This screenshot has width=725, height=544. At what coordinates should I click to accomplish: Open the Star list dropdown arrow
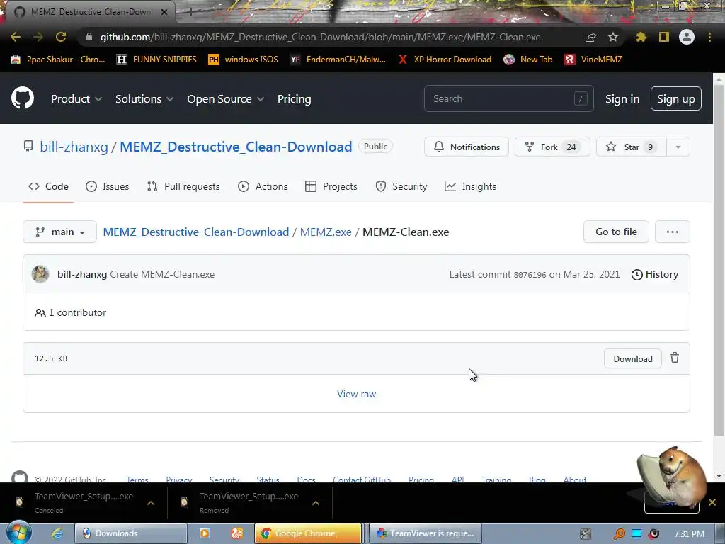678,147
